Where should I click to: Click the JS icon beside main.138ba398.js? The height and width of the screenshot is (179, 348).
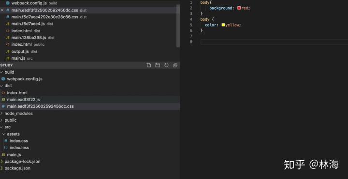8,38
